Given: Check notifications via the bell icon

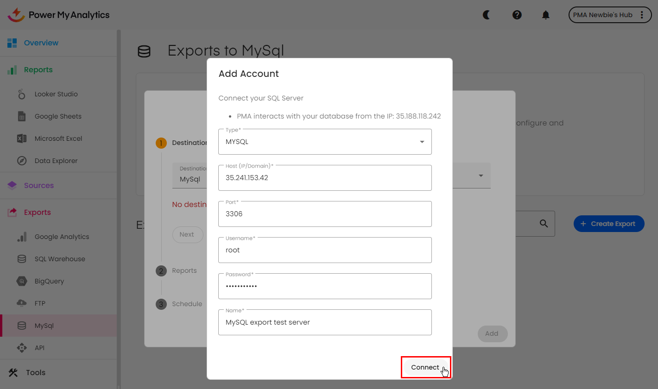Looking at the screenshot, I should point(545,15).
